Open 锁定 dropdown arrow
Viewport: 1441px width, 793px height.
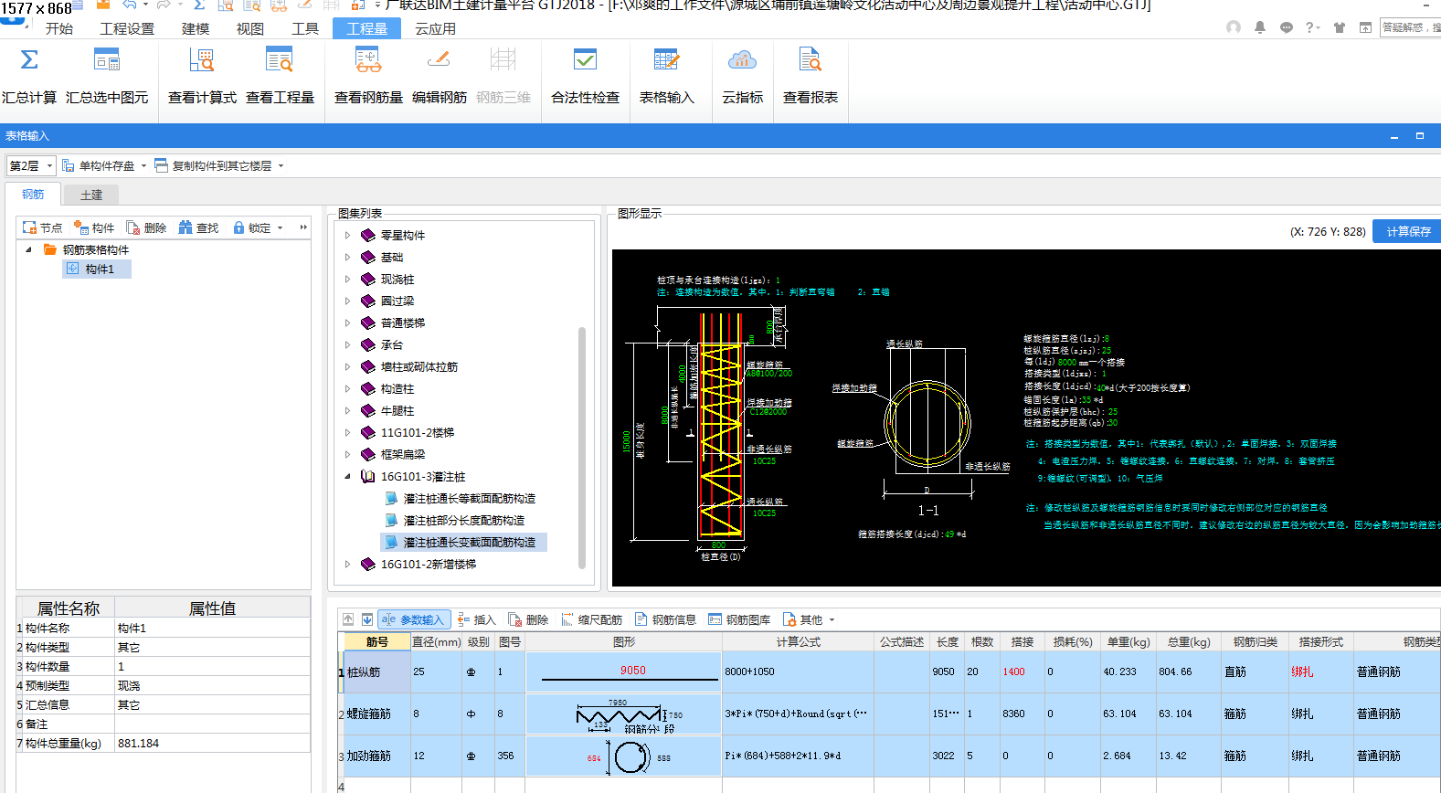(x=280, y=227)
